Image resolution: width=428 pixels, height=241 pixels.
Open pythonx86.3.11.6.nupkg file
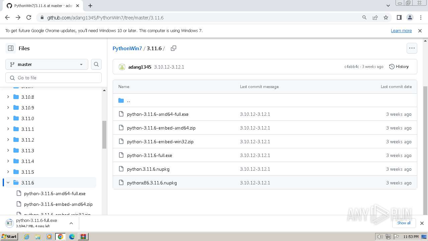pyautogui.click(x=152, y=183)
